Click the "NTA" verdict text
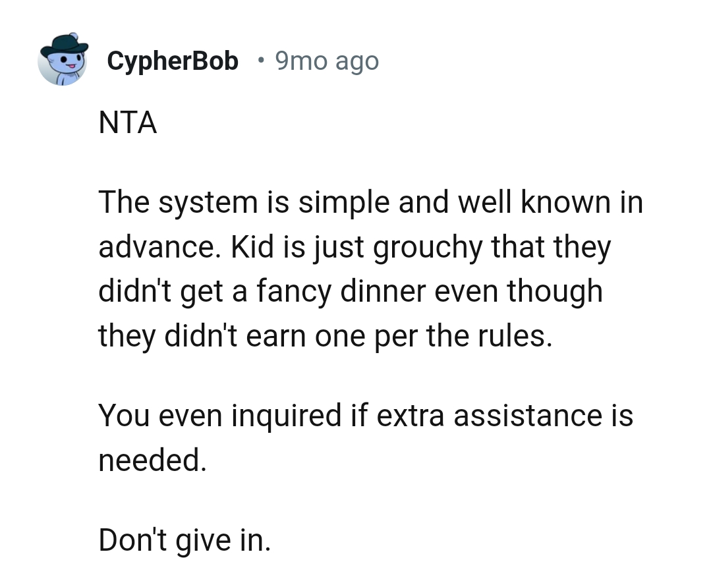711x583 pixels. pos(128,123)
